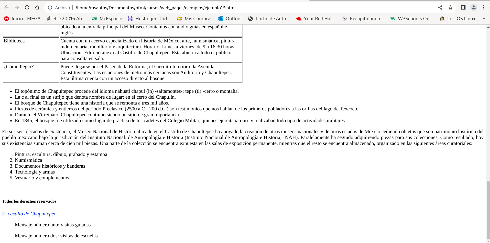Image resolution: width=490 pixels, height=243 pixels.
Task: Toggle the browser side panel
Action: (x=463, y=7)
